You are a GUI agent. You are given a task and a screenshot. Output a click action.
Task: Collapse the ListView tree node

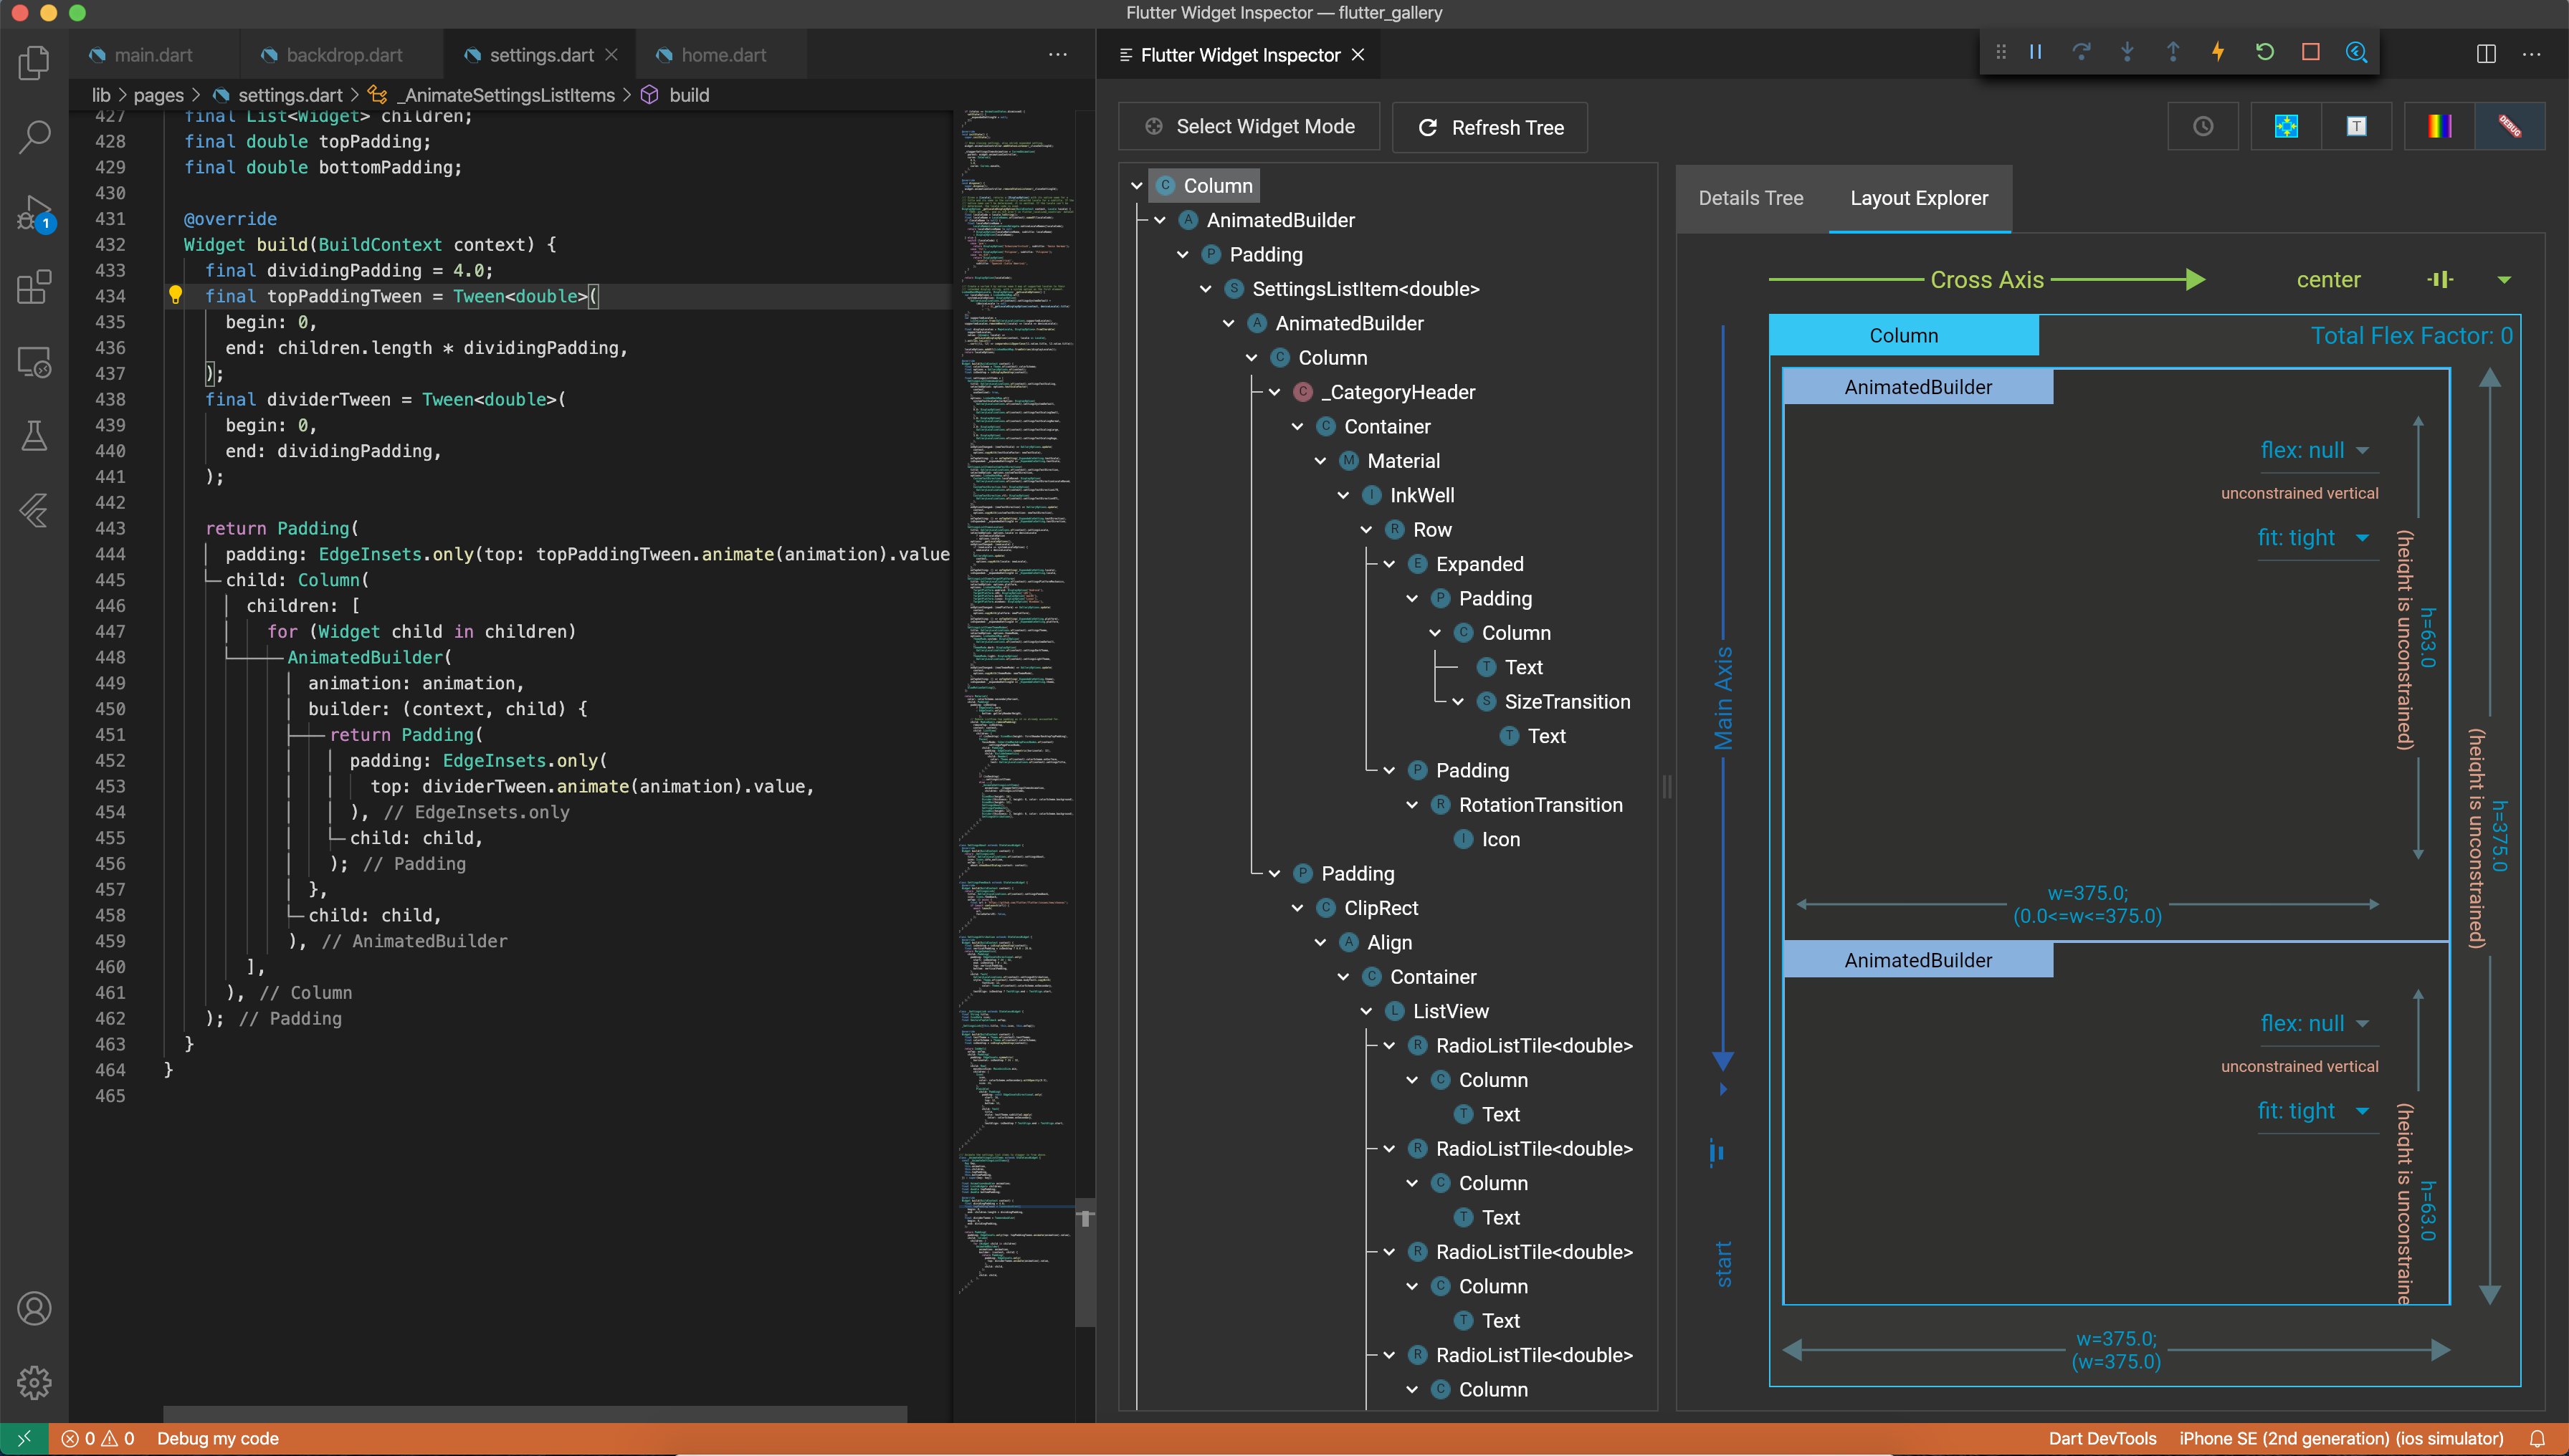1366,1011
